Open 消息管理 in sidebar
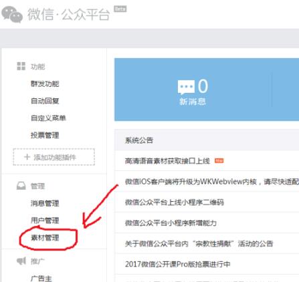Viewport: 299px width, 282px height. (x=45, y=203)
